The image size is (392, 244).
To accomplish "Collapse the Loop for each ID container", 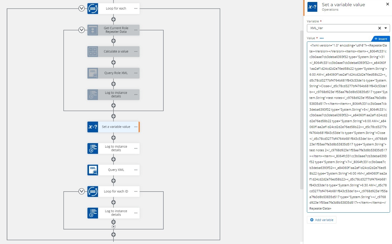I will pyautogui.click(x=81, y=191).
